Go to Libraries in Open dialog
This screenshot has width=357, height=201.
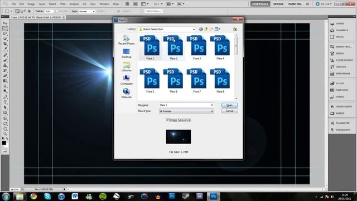(x=127, y=66)
